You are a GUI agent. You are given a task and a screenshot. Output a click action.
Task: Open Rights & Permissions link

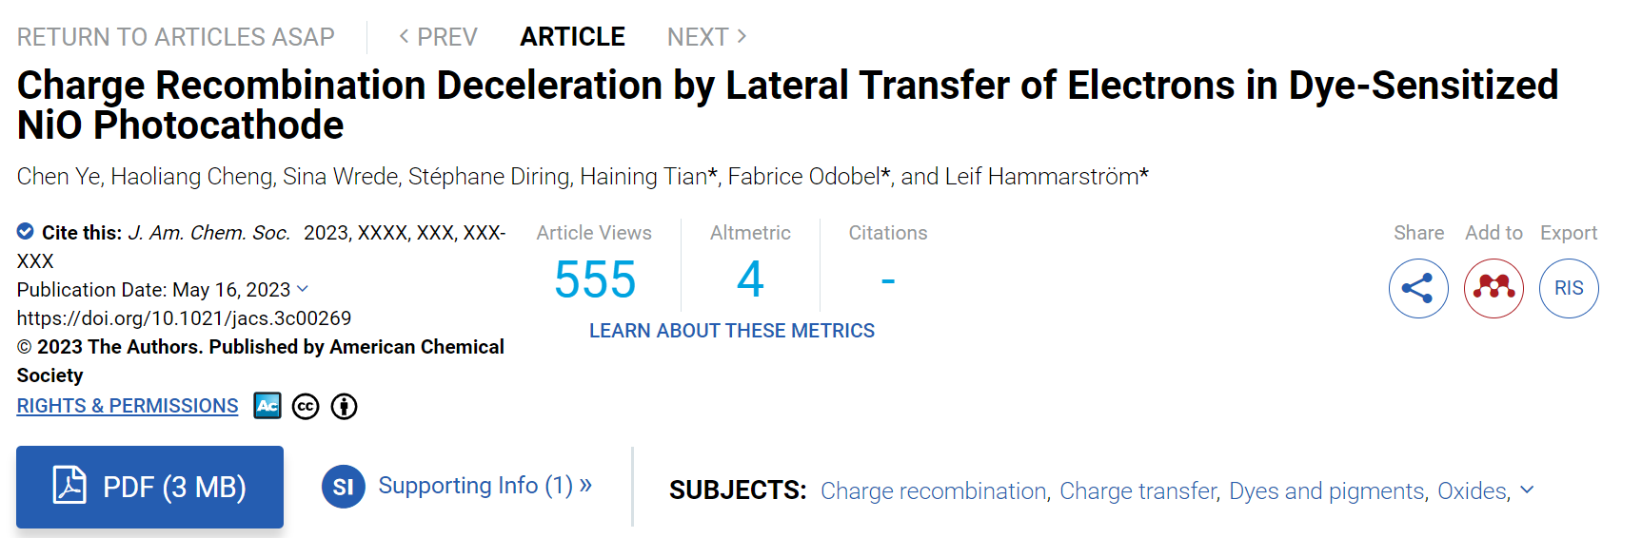tap(128, 406)
